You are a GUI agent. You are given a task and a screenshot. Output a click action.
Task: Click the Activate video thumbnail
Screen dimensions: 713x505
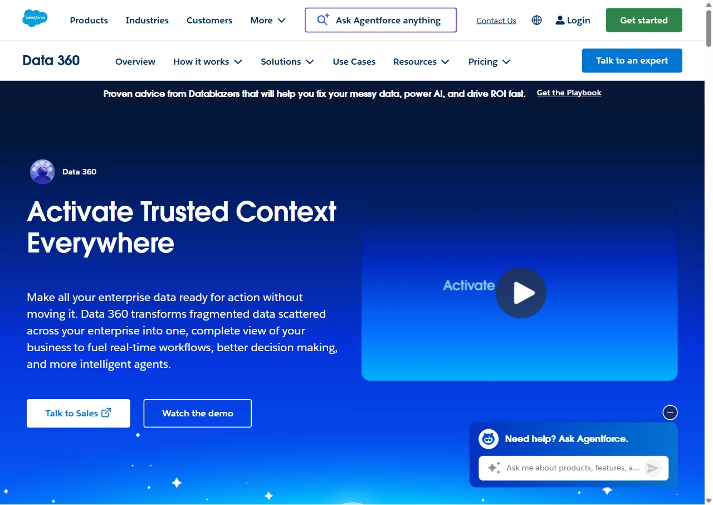[x=520, y=292]
